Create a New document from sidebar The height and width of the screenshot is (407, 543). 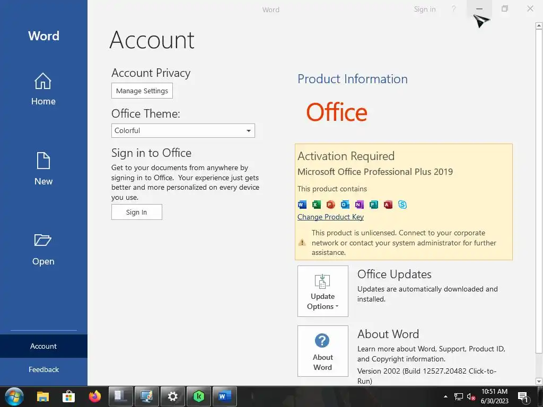pos(43,169)
